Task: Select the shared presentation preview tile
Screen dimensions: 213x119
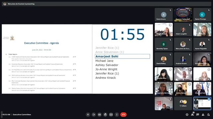Action: tap(202, 103)
